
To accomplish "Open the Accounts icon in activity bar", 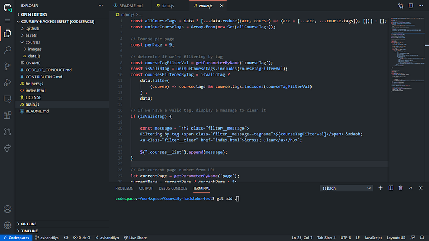I will pos(8,209).
